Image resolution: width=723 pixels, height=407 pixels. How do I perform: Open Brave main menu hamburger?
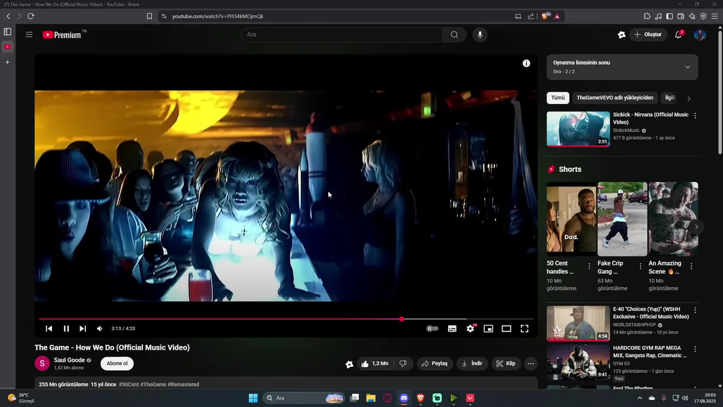coord(715,16)
